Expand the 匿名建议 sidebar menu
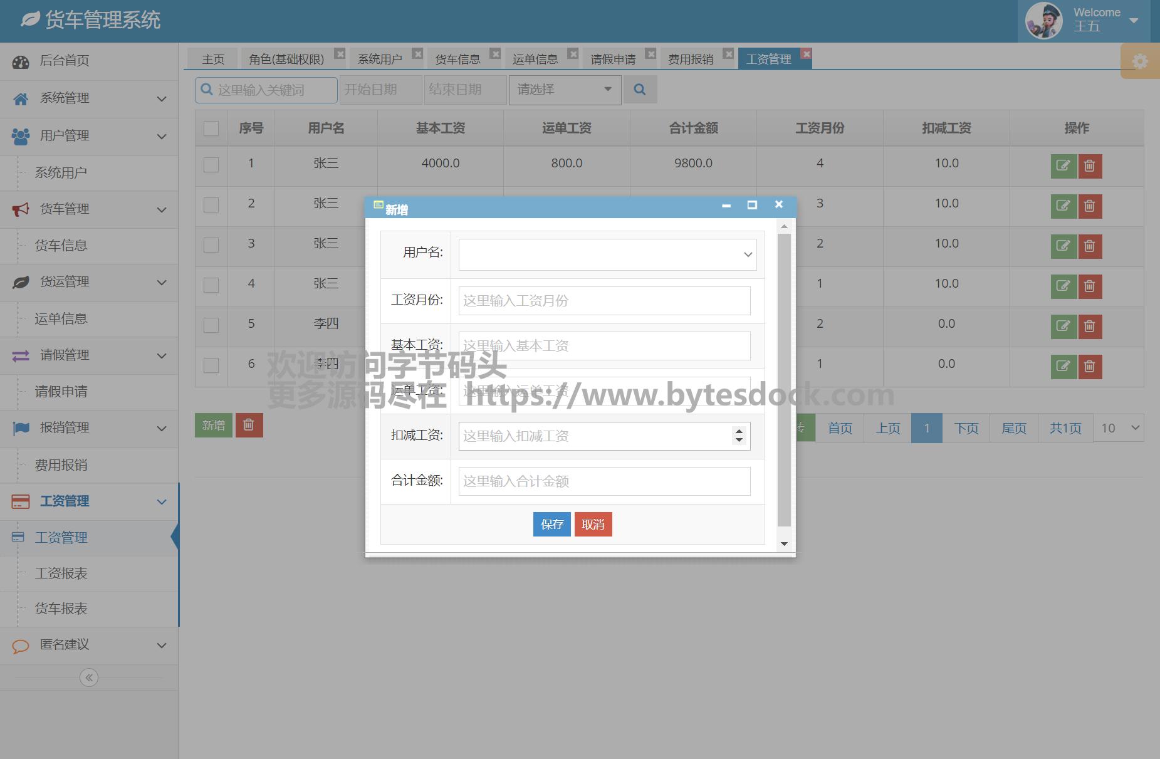This screenshot has height=759, width=1160. [x=89, y=645]
